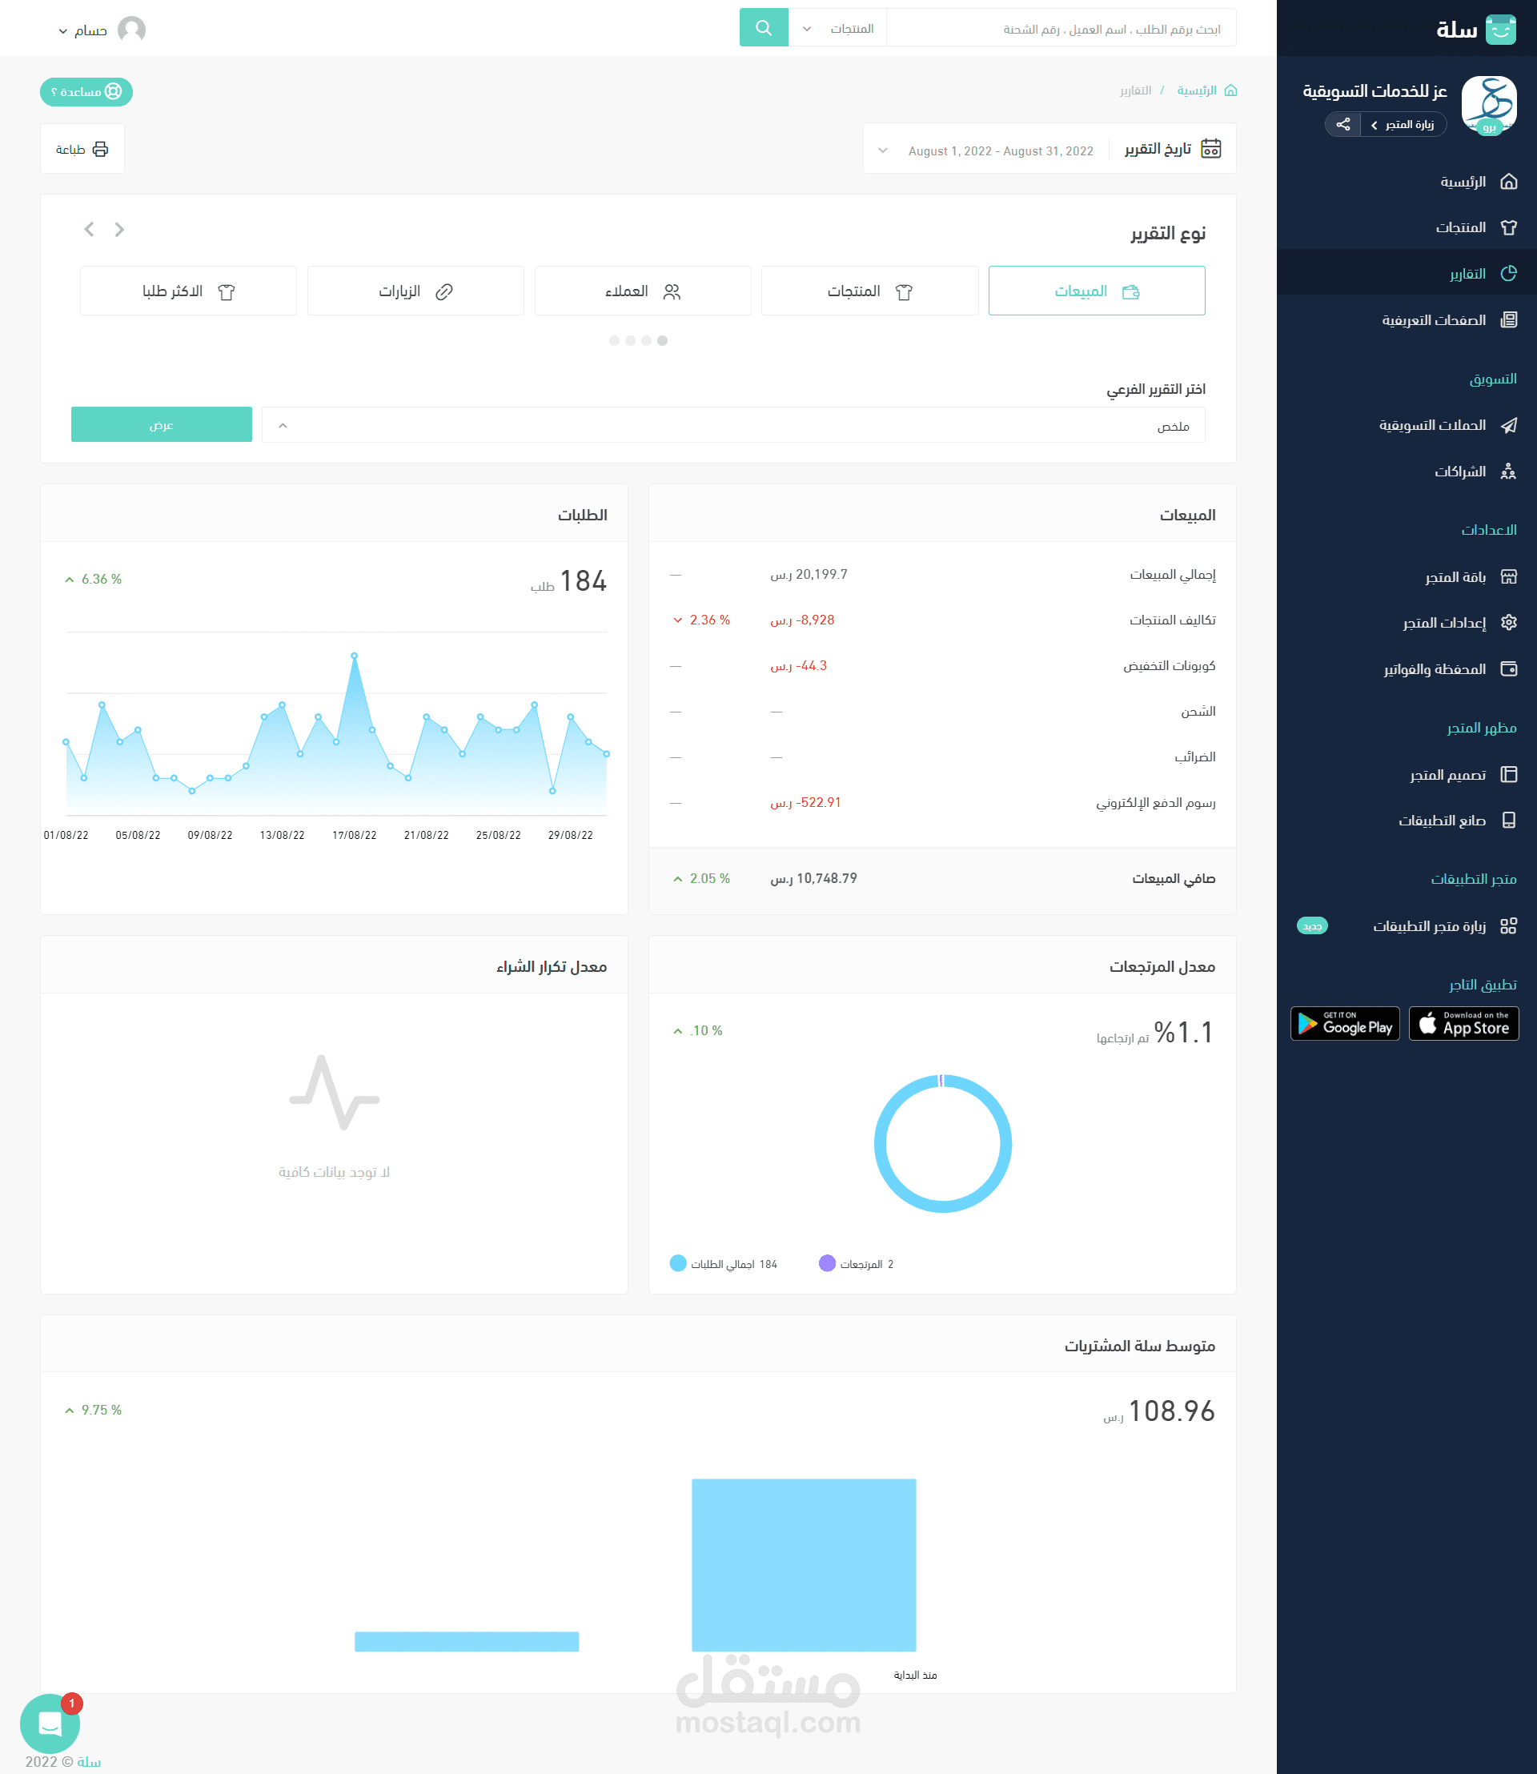Click the صانع التطبيقات phone icon
Image resolution: width=1537 pixels, height=1774 pixels.
point(1509,820)
